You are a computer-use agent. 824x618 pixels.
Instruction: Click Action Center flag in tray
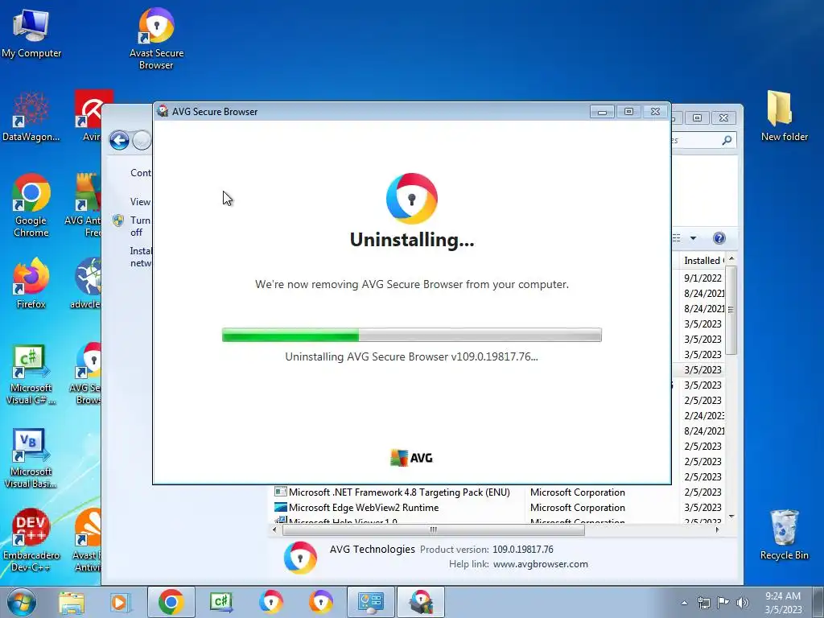pos(723,603)
